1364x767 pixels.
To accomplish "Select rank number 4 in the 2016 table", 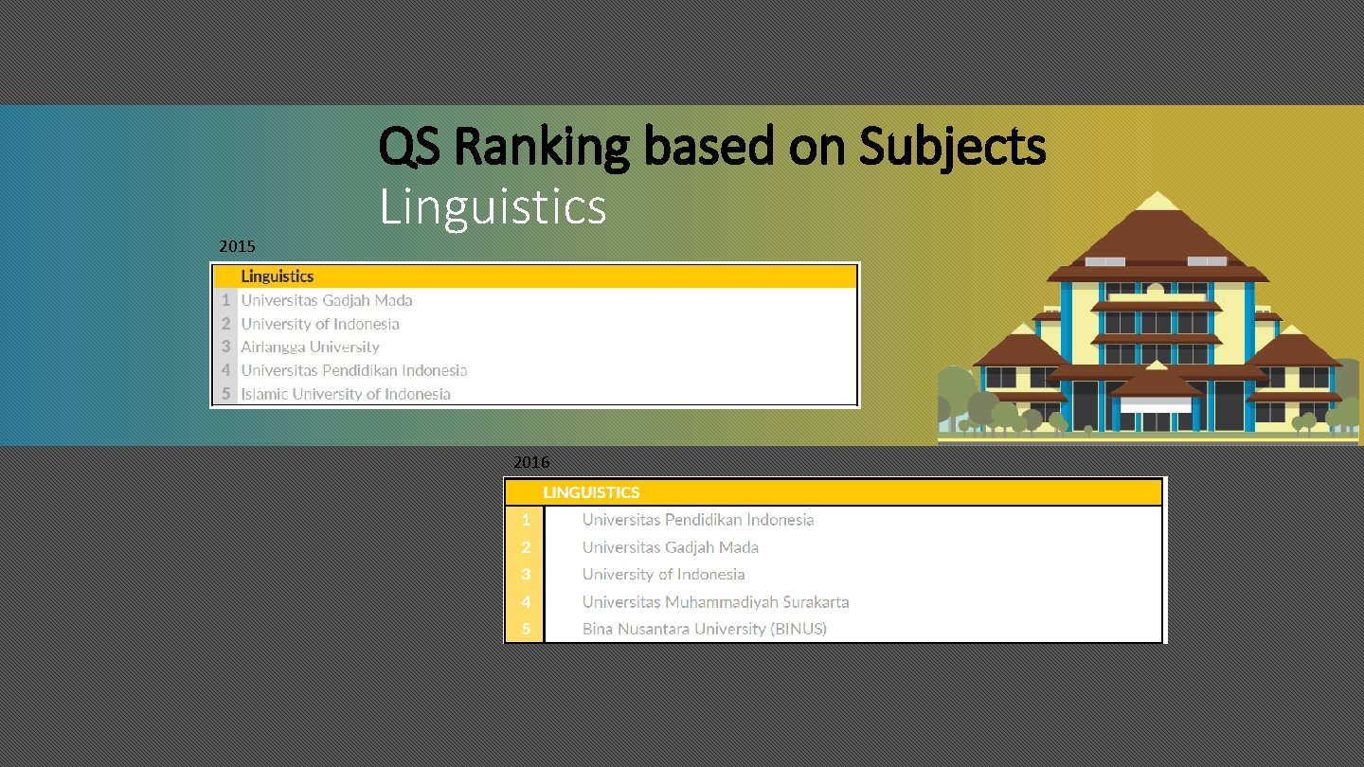I will click(x=526, y=602).
